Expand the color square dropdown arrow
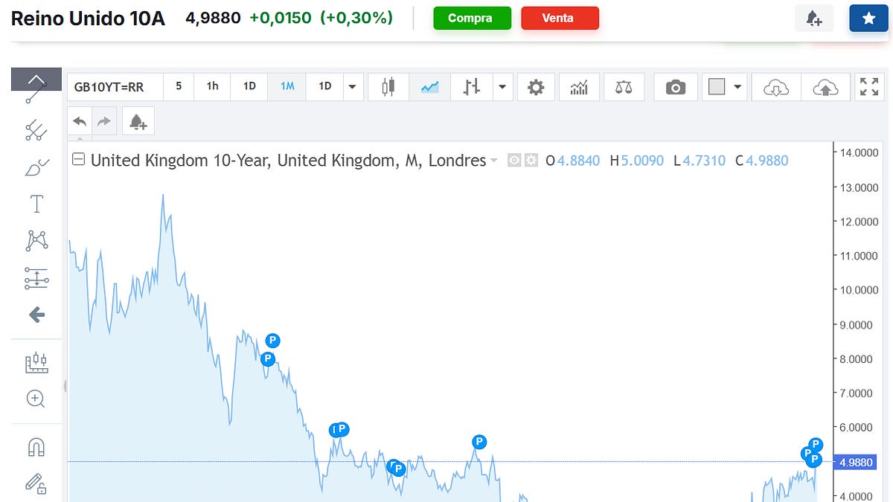The width and height of the screenshot is (893, 502). [x=737, y=87]
